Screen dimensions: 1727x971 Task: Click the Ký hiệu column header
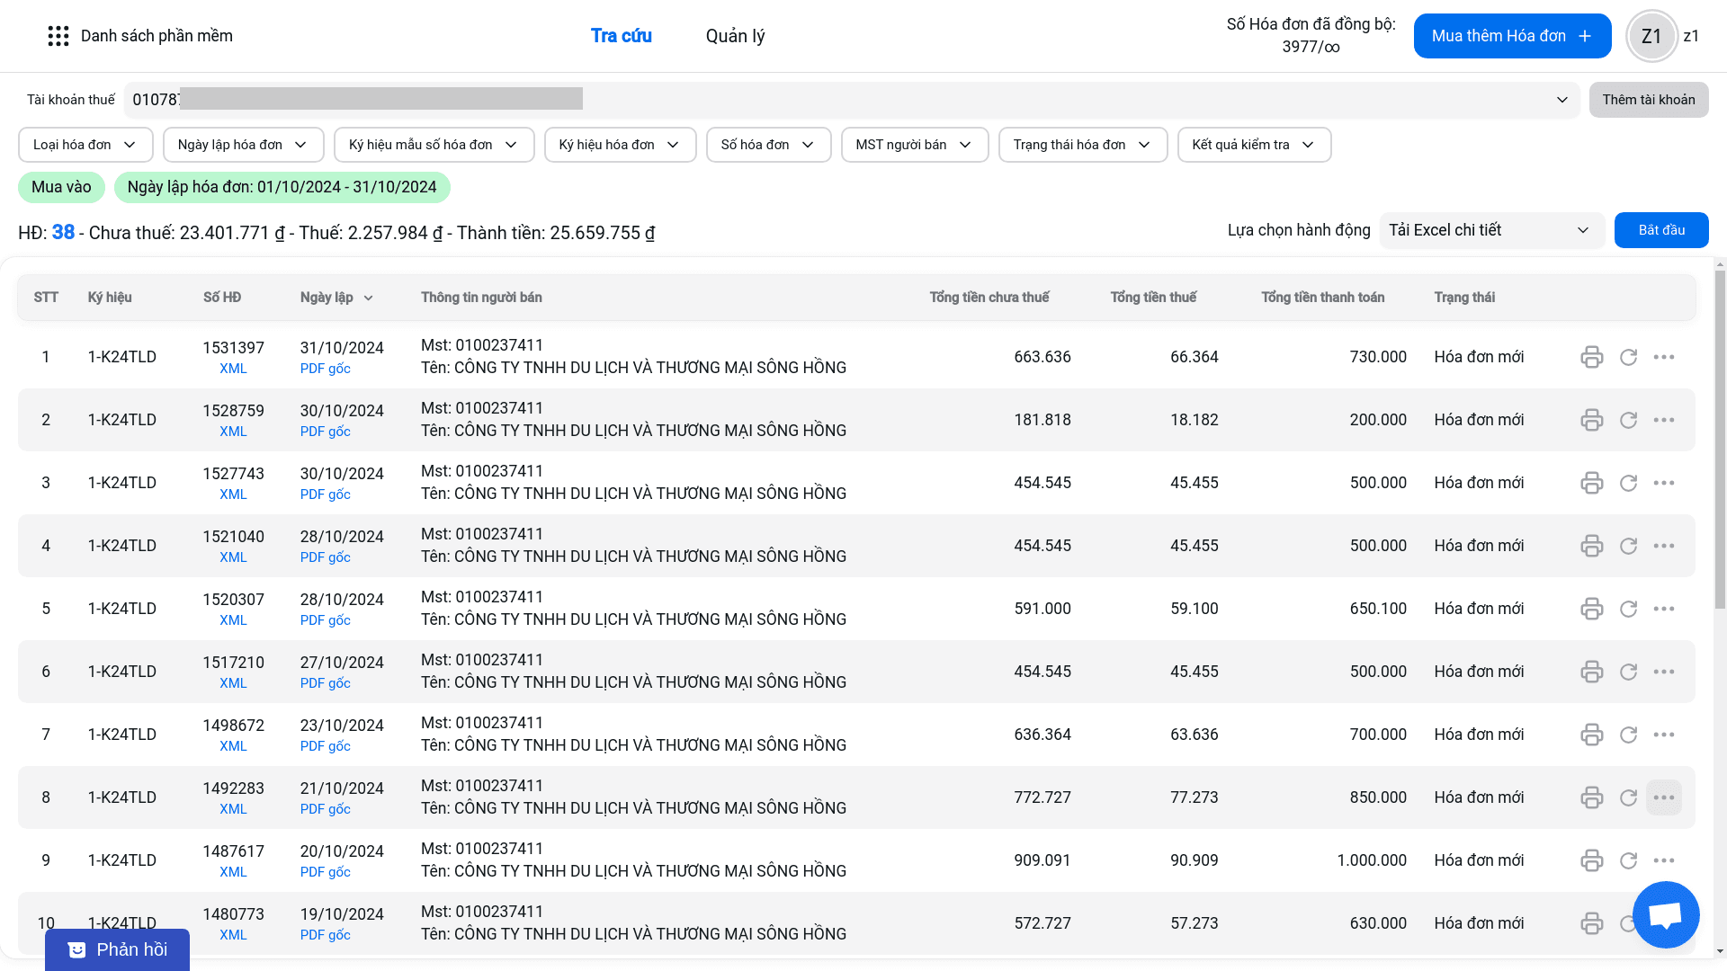point(110,298)
